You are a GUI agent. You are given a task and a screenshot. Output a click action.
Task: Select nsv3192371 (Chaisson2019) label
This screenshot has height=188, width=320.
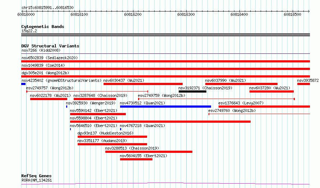pos(205,88)
